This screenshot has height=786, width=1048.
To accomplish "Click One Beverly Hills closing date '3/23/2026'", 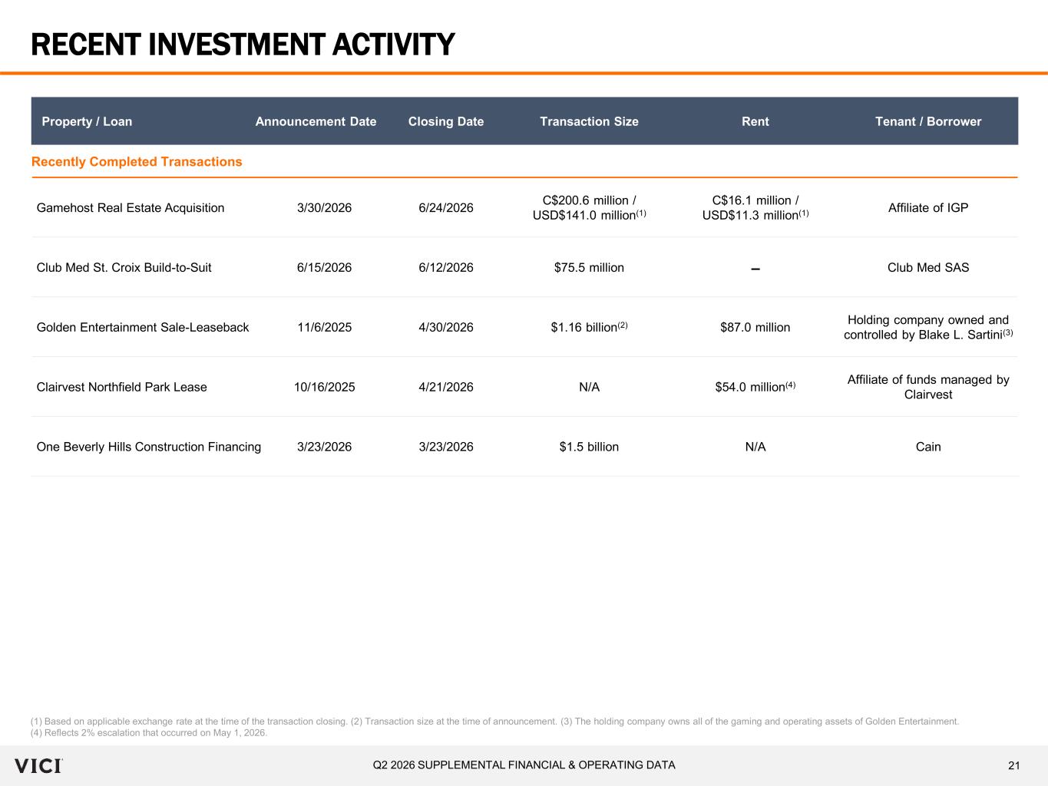I will point(446,447).
